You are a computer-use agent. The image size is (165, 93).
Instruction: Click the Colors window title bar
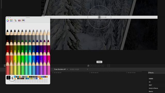click(28, 18)
